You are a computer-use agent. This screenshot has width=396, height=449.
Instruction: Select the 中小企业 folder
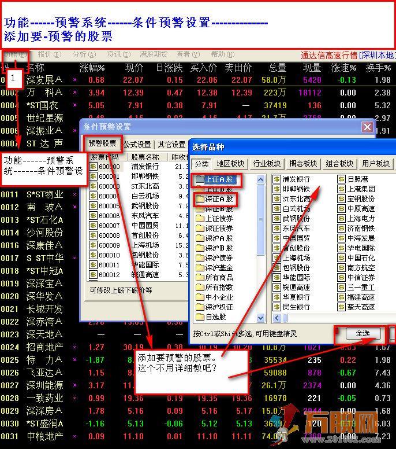tap(215, 297)
